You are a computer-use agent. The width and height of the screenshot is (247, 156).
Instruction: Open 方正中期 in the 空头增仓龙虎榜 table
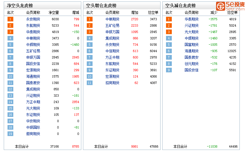(112, 57)
